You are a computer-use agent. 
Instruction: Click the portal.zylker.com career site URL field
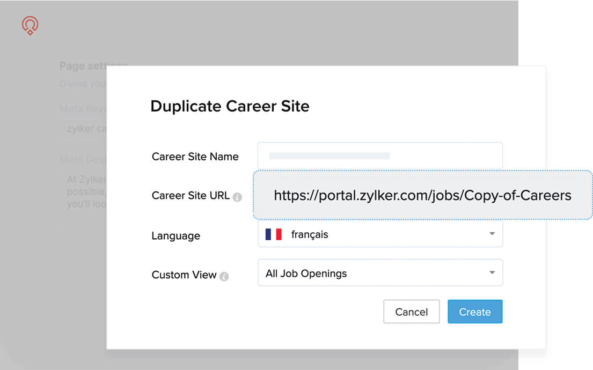tap(422, 195)
